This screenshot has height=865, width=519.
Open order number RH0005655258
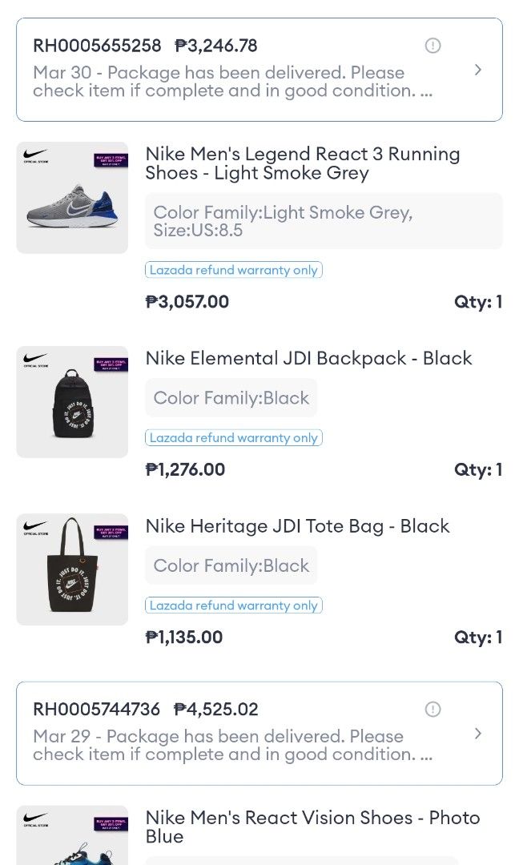[x=96, y=46]
